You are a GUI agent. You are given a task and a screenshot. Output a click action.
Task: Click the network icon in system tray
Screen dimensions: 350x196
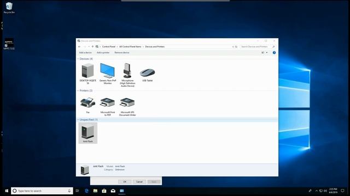click(x=321, y=191)
